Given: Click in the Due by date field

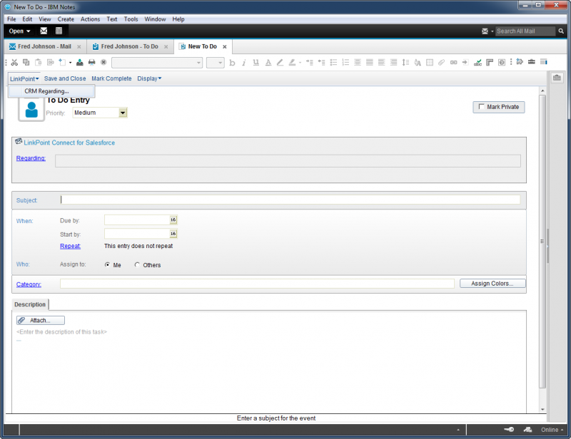Looking at the screenshot, I should pos(137,219).
